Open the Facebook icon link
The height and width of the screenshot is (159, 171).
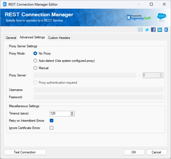[153, 30]
